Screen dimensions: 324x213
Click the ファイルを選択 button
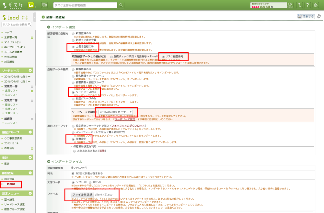[x=82, y=194]
